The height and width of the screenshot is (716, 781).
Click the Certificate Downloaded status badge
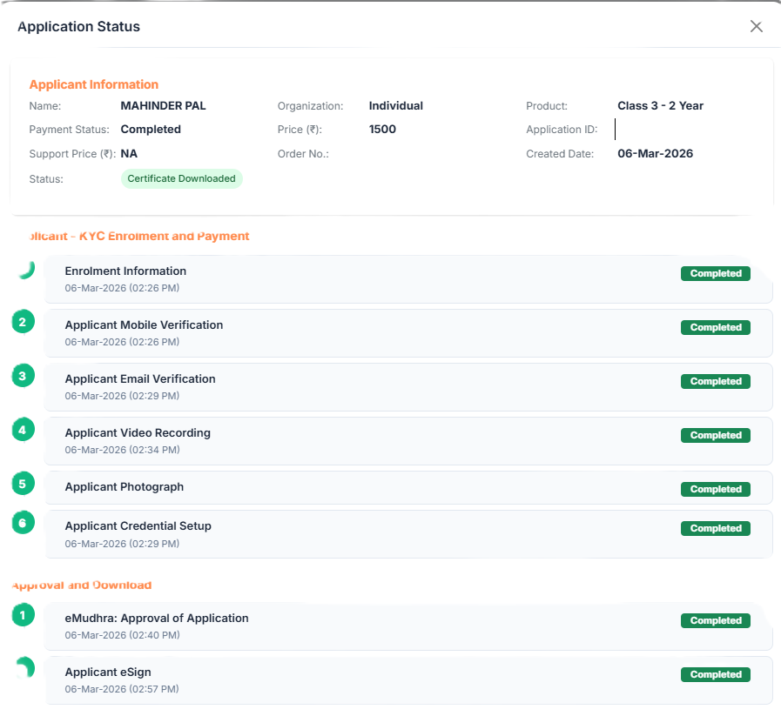pyautogui.click(x=181, y=178)
